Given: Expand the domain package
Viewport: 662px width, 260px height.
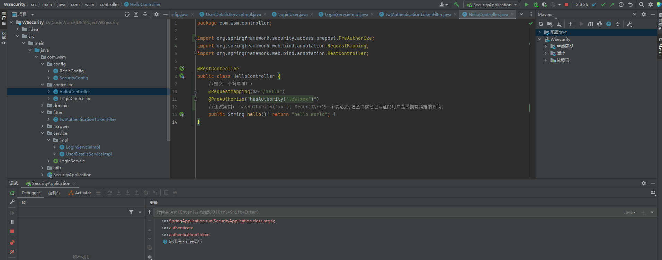Looking at the screenshot, I should [43, 106].
